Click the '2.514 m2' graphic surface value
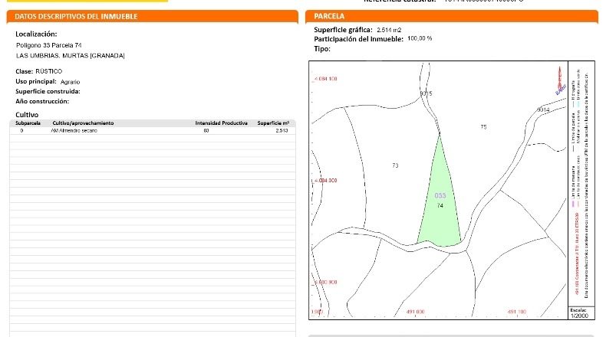This screenshot has width=606, height=337. pyautogui.click(x=389, y=30)
